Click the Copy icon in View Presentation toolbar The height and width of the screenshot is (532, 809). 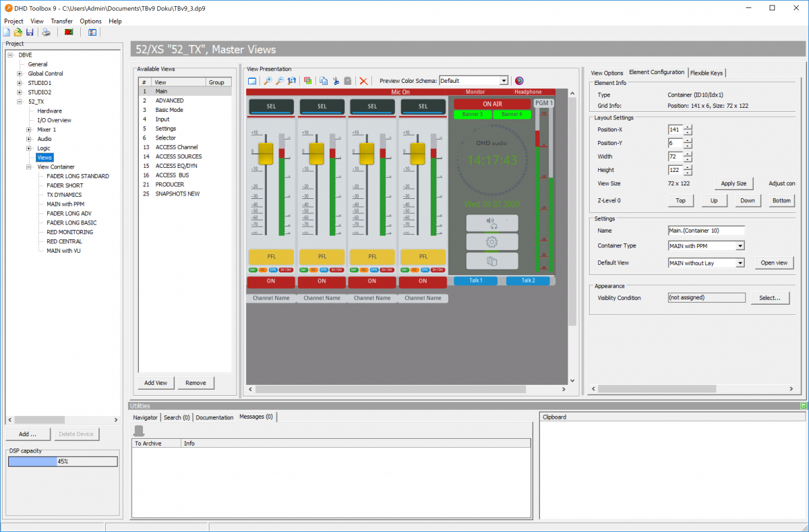pyautogui.click(x=323, y=81)
